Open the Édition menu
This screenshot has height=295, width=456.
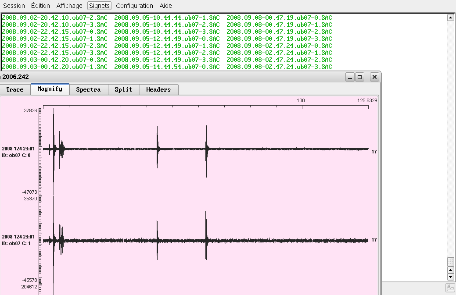click(x=41, y=6)
